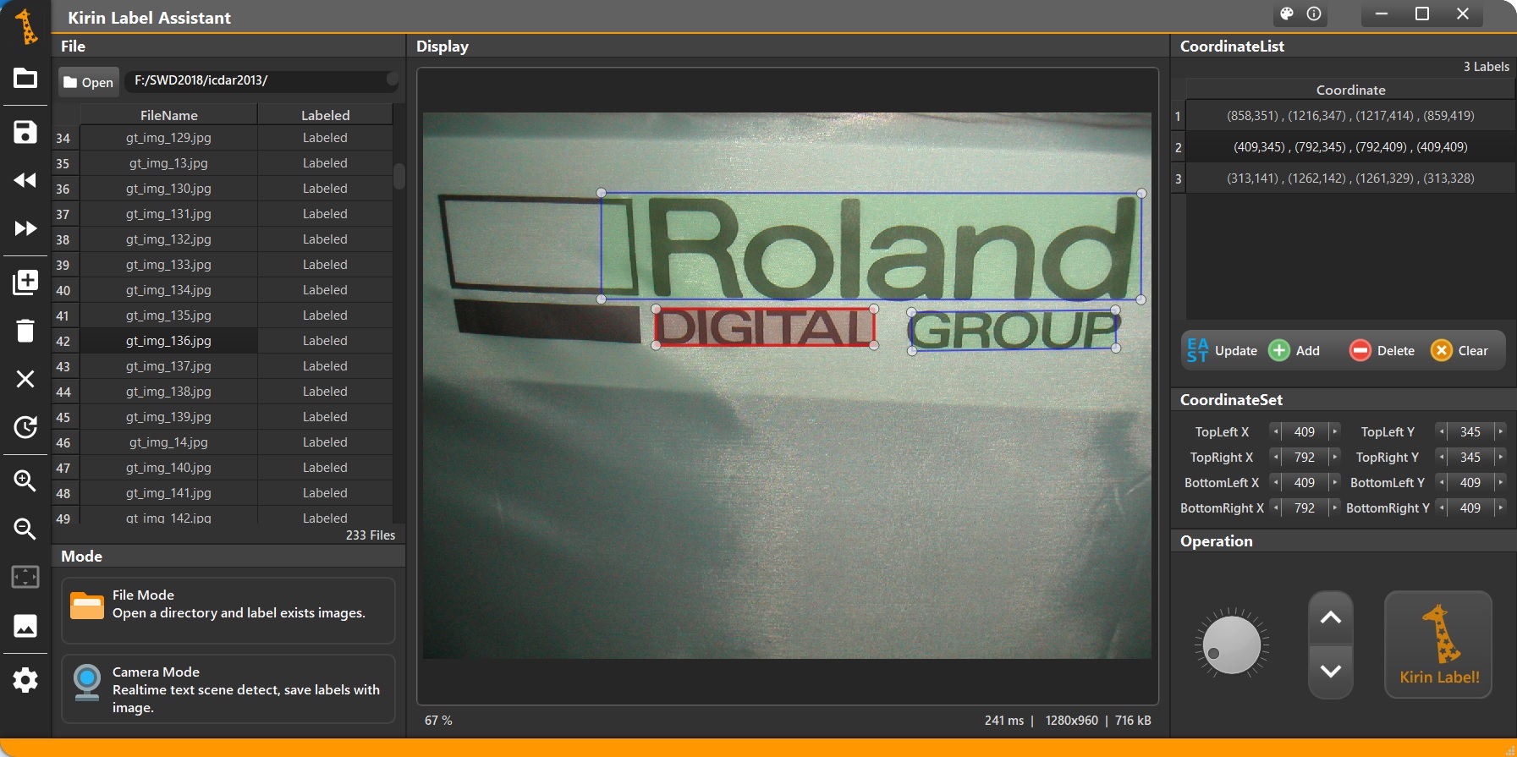The width and height of the screenshot is (1517, 757).
Task: Increase BottomRight X value with right arrow
Action: point(1334,507)
